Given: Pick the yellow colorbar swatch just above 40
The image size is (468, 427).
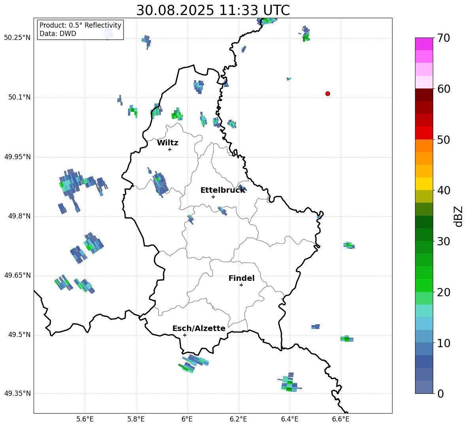Looking at the screenshot, I should (x=424, y=184).
